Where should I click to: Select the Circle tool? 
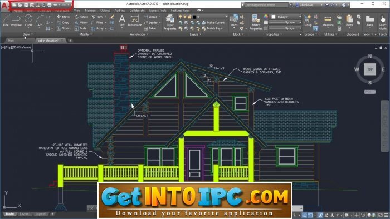pos(28,21)
